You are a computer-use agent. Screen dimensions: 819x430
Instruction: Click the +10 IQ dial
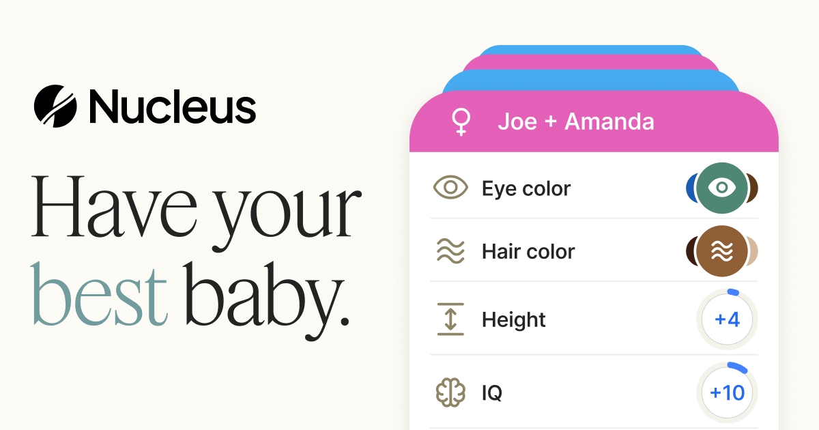pos(728,393)
